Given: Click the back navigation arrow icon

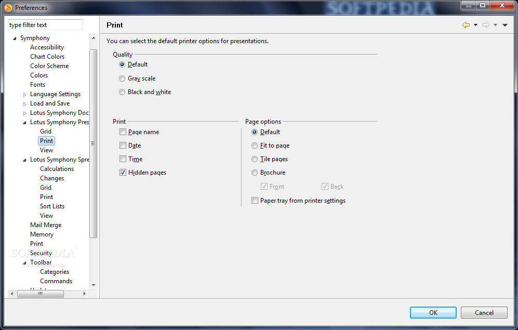Looking at the screenshot, I should click(x=466, y=25).
